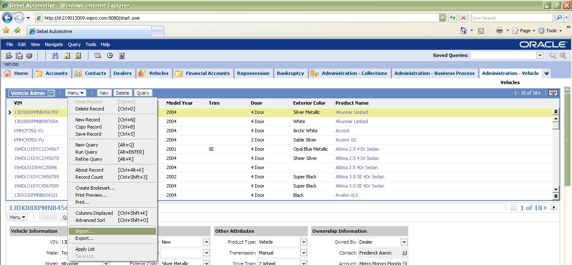Click the Contact pick icon next to Frederick Aaron
Viewport: 572px width, 265px height.
pos(405,253)
